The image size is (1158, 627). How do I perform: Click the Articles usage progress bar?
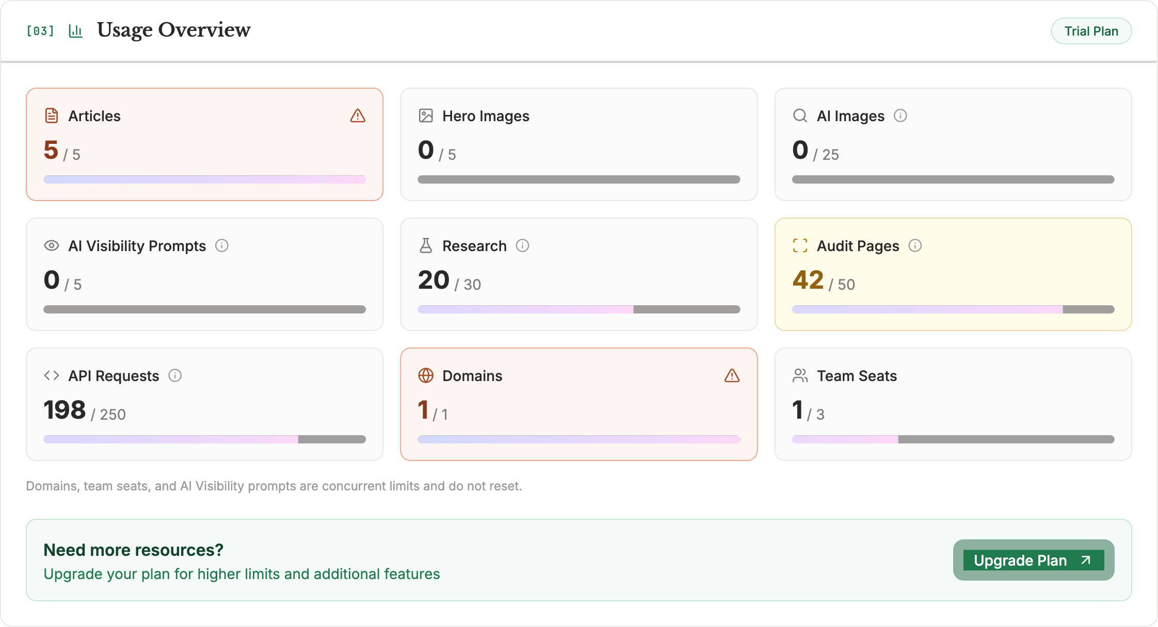[x=205, y=179]
